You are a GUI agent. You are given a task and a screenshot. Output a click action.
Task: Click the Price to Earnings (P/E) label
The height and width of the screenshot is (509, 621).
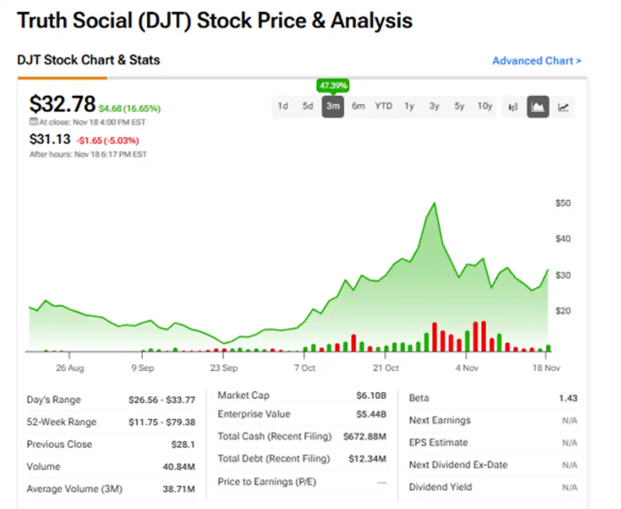pos(267,482)
